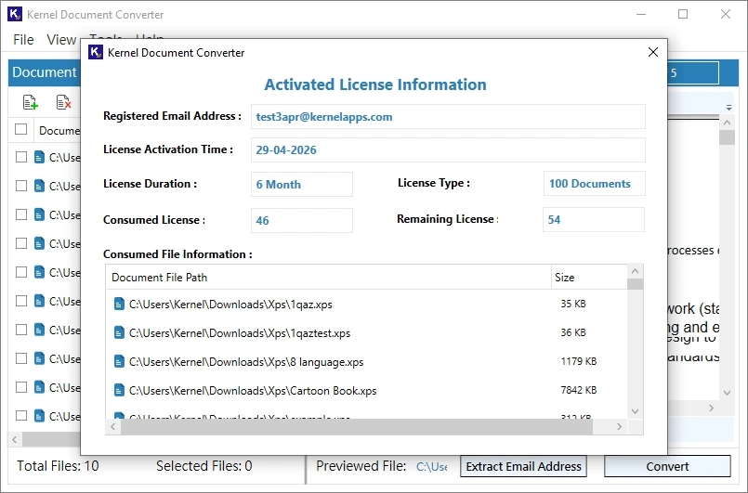Click the 7842 KB size cell
The height and width of the screenshot is (493, 748).
(x=579, y=390)
